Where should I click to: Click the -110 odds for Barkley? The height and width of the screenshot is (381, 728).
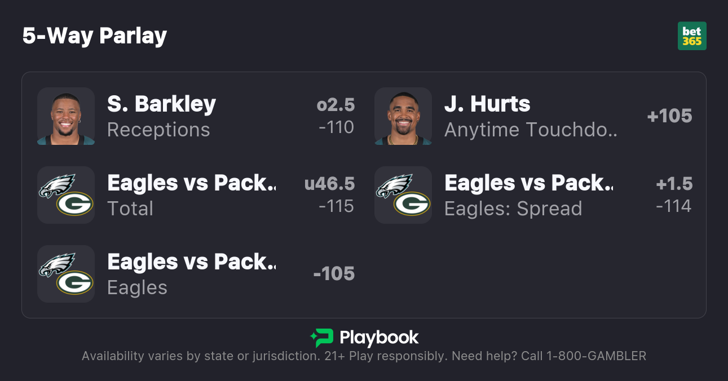tap(336, 127)
